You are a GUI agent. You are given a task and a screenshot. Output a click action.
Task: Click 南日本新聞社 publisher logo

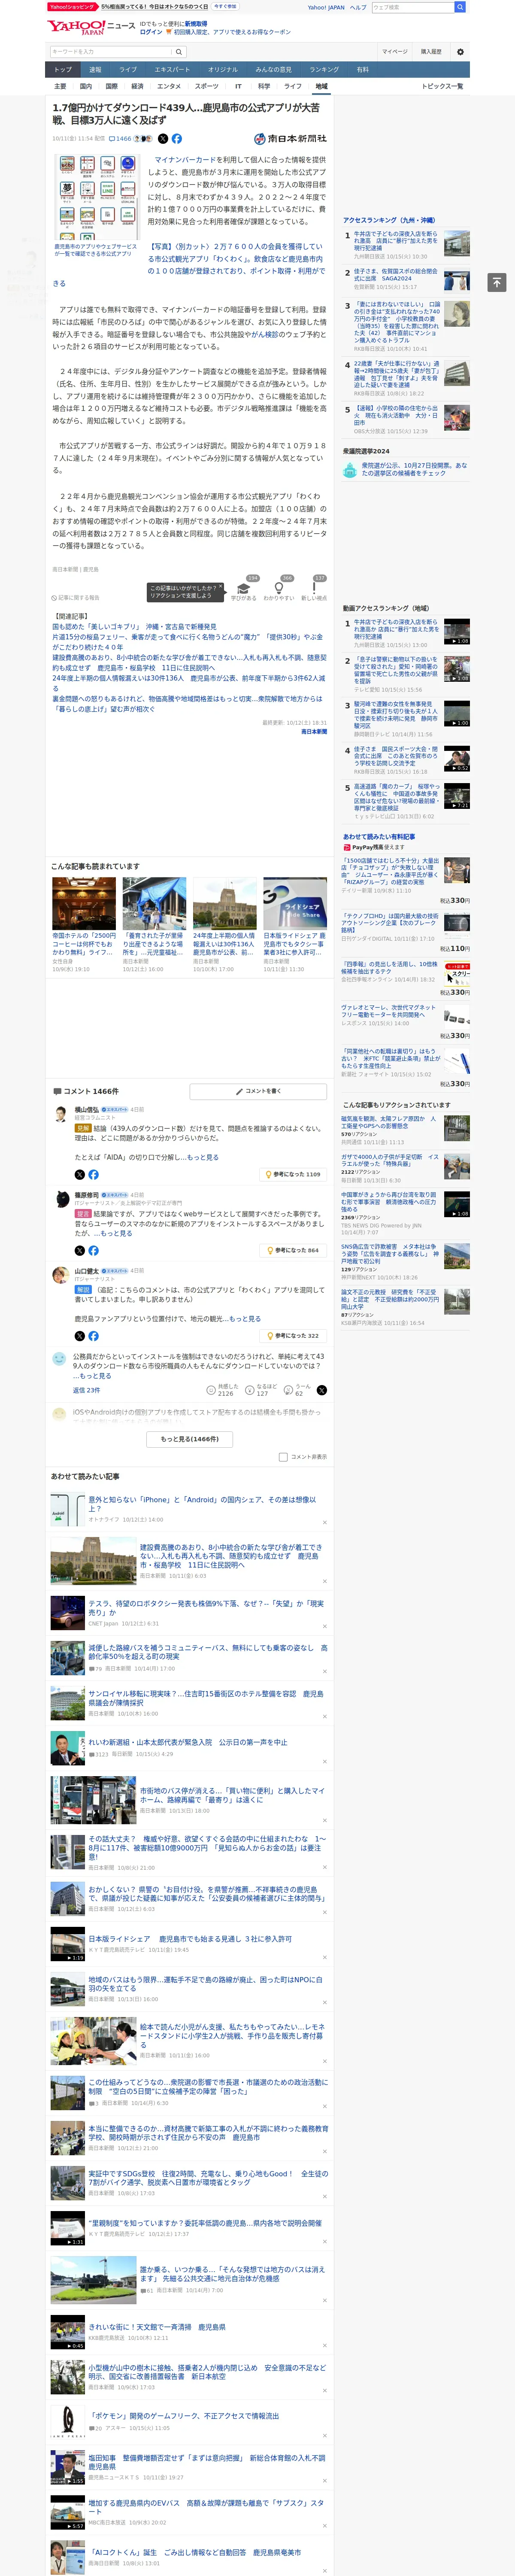pyautogui.click(x=290, y=139)
